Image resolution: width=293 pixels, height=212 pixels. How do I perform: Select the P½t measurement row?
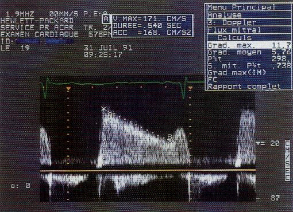point(249,59)
